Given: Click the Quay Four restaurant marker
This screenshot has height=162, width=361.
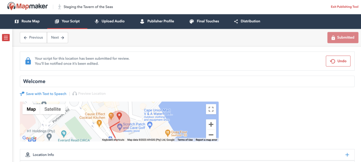Looking at the screenshot, I should (x=168, y=132).
